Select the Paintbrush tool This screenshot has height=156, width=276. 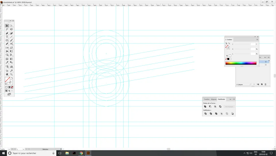point(11,40)
